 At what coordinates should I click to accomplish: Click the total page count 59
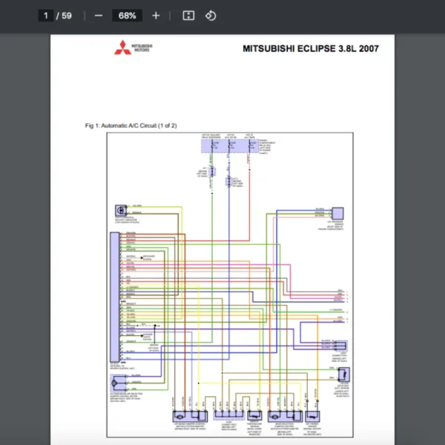[x=67, y=16]
